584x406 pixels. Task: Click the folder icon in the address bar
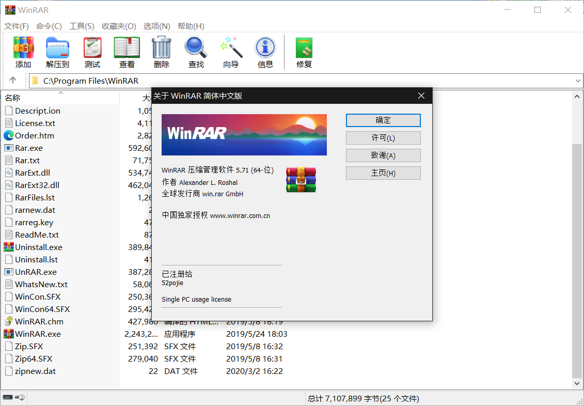36,81
